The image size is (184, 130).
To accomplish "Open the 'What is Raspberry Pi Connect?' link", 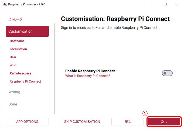I will pyautogui.click(x=87, y=76).
